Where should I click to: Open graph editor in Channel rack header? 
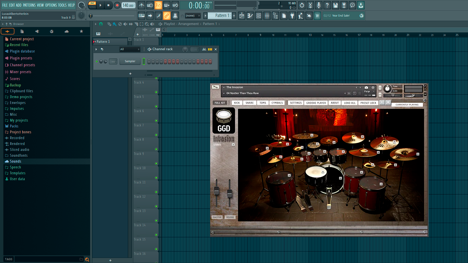204,49
